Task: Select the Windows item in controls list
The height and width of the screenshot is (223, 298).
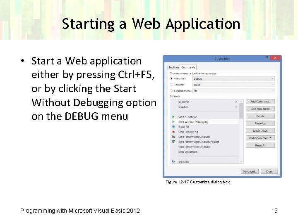Action: pos(204,102)
